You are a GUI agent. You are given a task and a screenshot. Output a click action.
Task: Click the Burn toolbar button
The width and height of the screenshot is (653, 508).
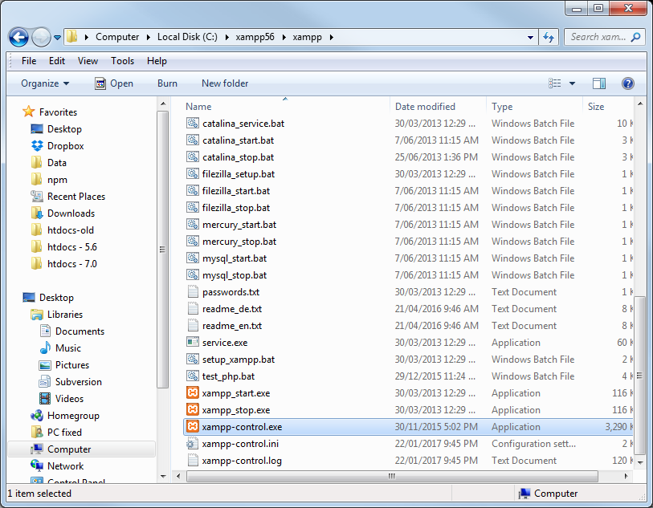(x=167, y=83)
